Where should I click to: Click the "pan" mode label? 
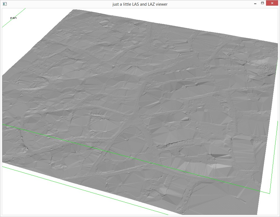[13, 18]
